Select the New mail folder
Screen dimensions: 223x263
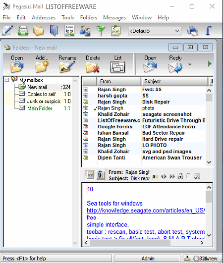[45, 87]
